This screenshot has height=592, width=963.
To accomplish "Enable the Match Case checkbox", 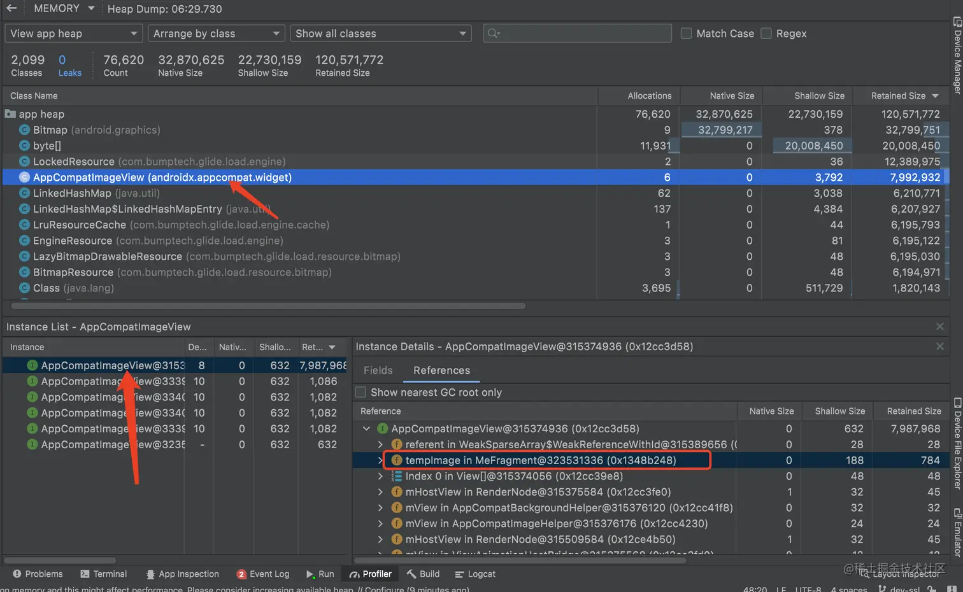I will (686, 33).
